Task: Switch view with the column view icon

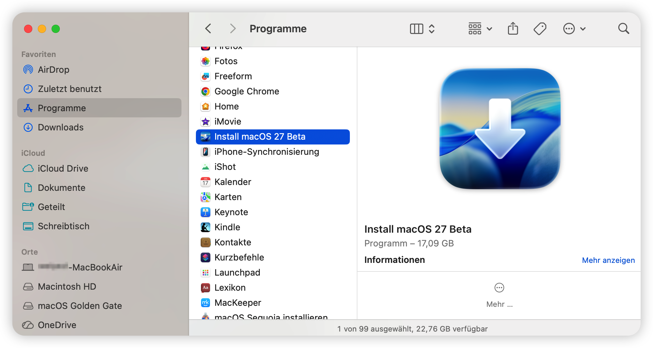Action: click(x=417, y=29)
